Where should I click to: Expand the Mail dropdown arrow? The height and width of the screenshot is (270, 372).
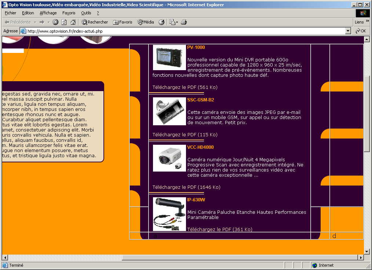coord(177,22)
